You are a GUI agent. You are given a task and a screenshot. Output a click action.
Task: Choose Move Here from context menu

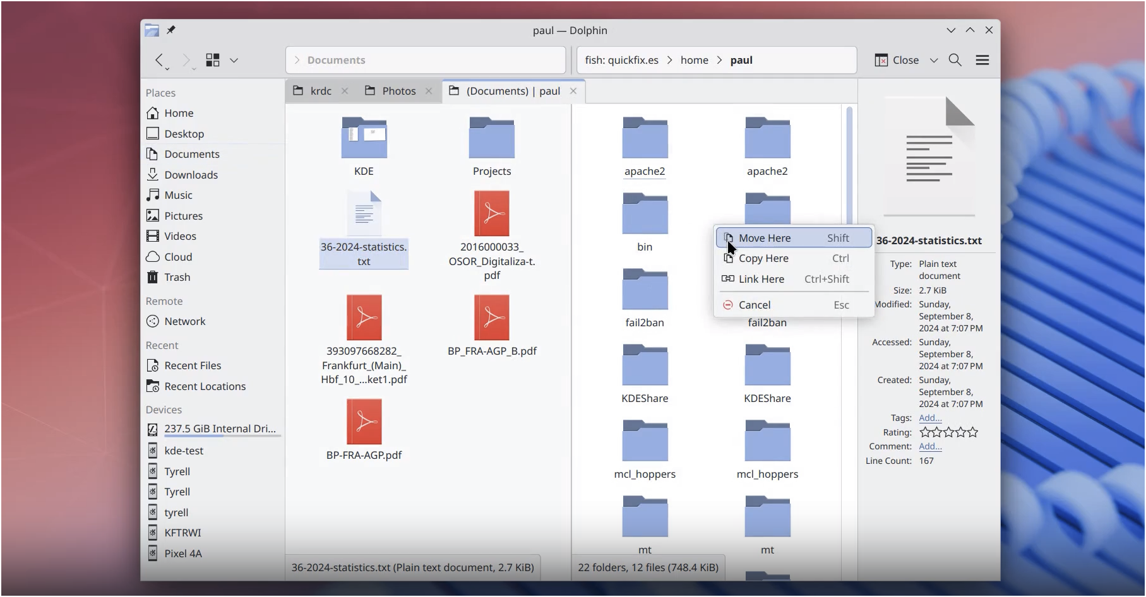coord(794,238)
